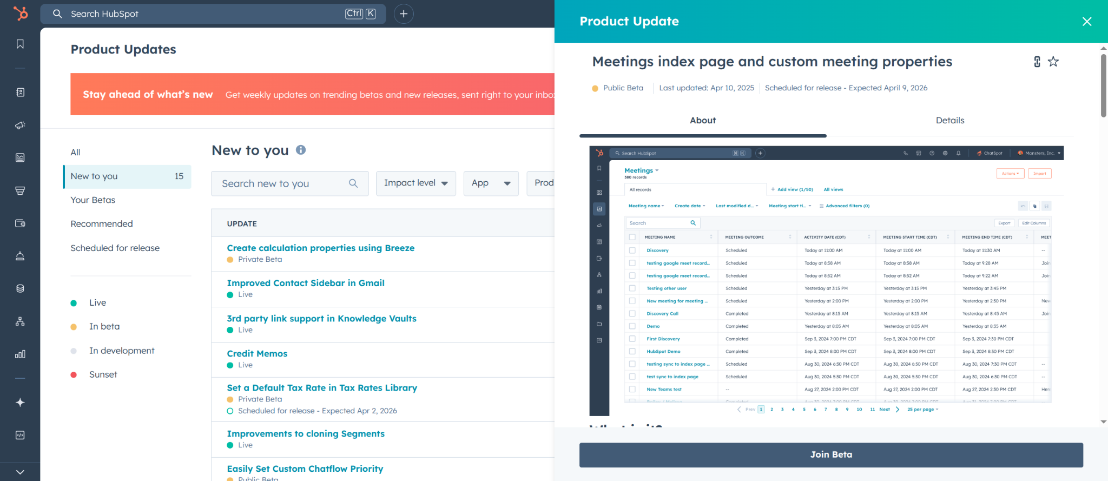Open Bookmarks in left sidebar

20,44
